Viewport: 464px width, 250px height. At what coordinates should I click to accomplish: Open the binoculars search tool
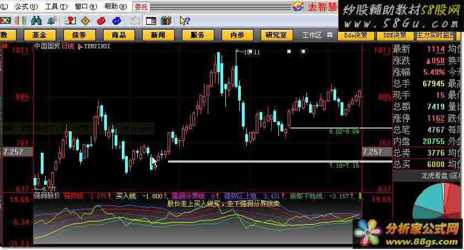36,21
